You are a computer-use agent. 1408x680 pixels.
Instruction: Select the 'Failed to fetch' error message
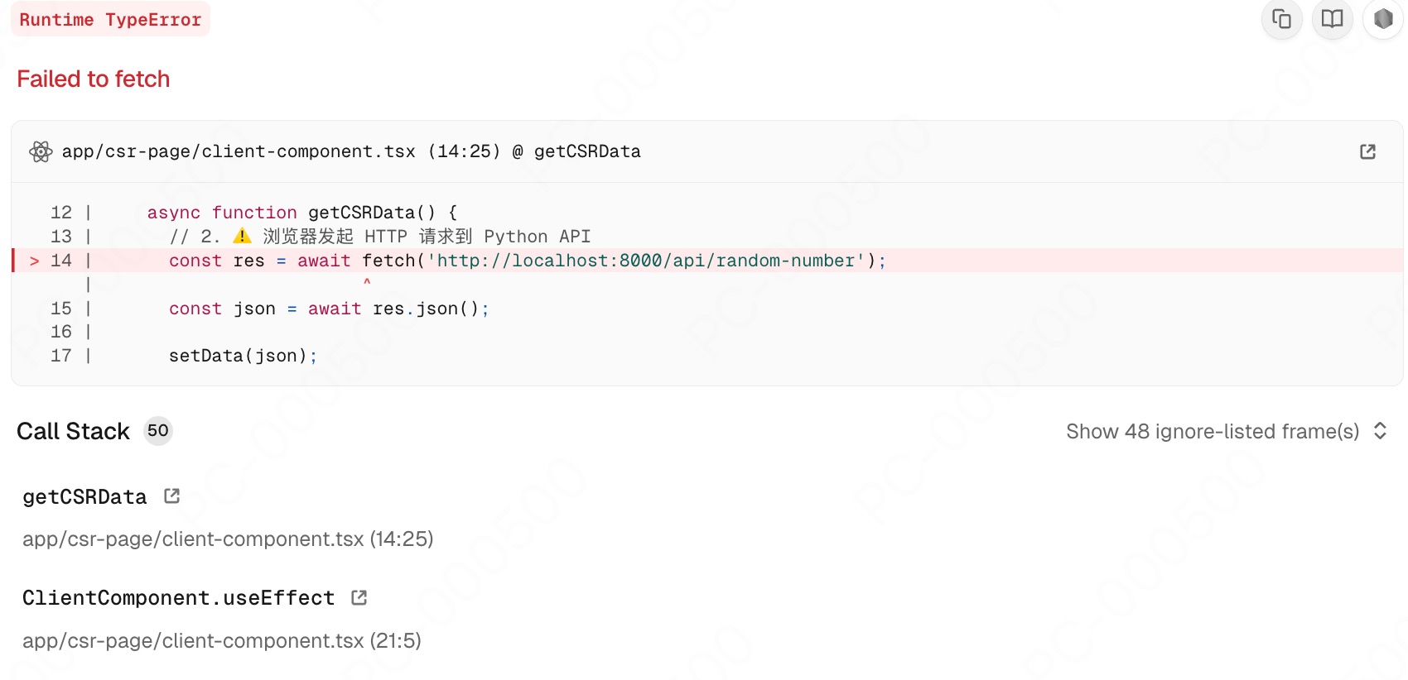[x=94, y=79]
